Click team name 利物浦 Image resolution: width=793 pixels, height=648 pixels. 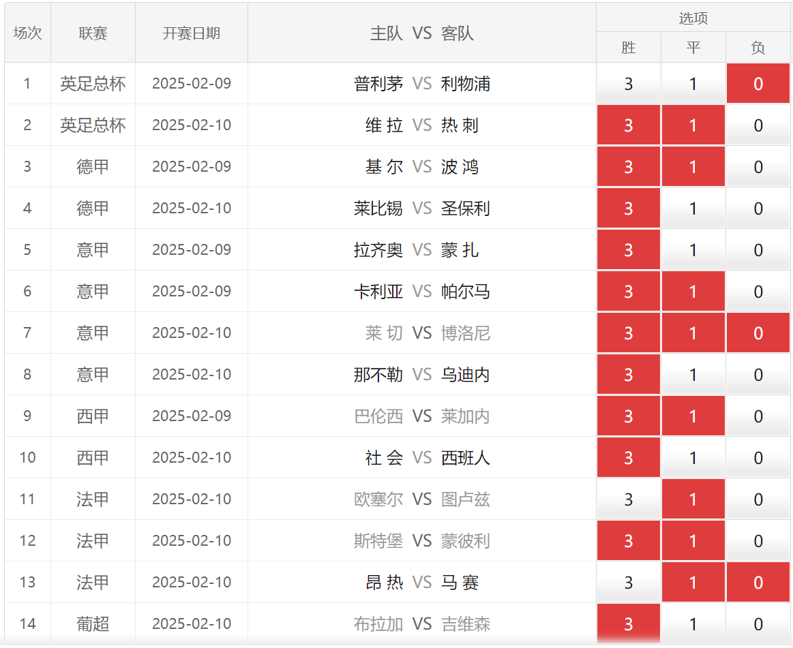pyautogui.click(x=465, y=83)
